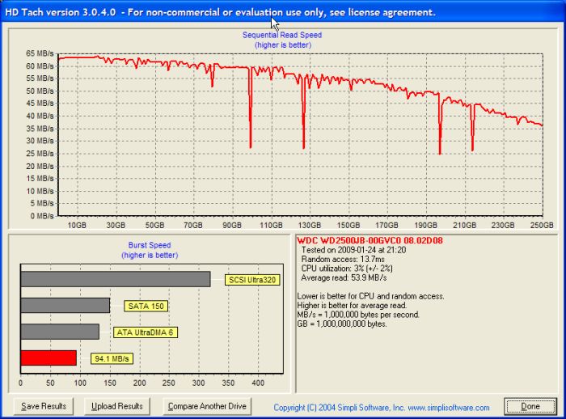
Task: Click the Simpli Software copyright text
Action: 381,407
